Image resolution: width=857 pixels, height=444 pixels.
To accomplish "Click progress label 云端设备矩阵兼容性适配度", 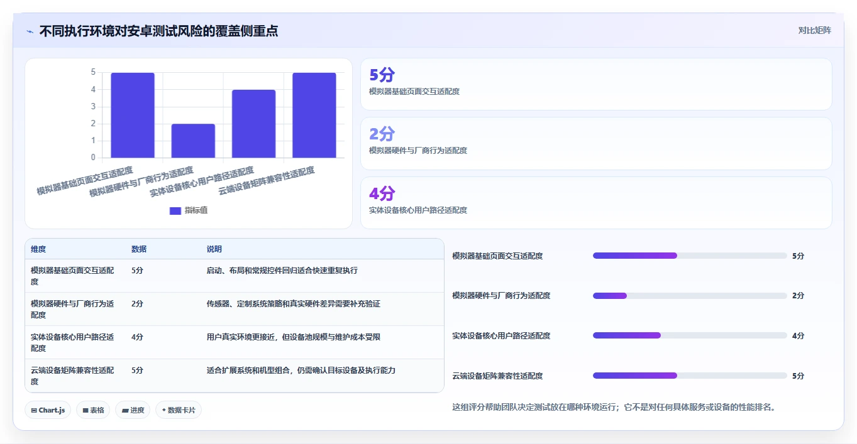I will click(497, 376).
